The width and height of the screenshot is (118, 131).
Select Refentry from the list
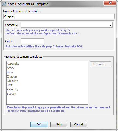(x=13, y=89)
